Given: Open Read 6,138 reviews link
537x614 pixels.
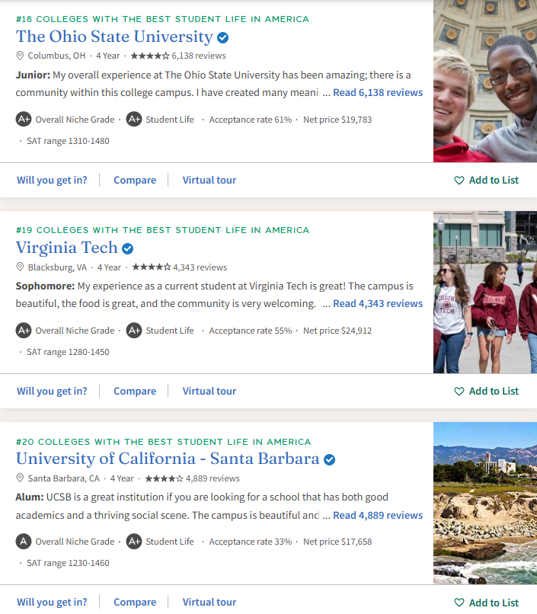Looking at the screenshot, I should [x=378, y=92].
